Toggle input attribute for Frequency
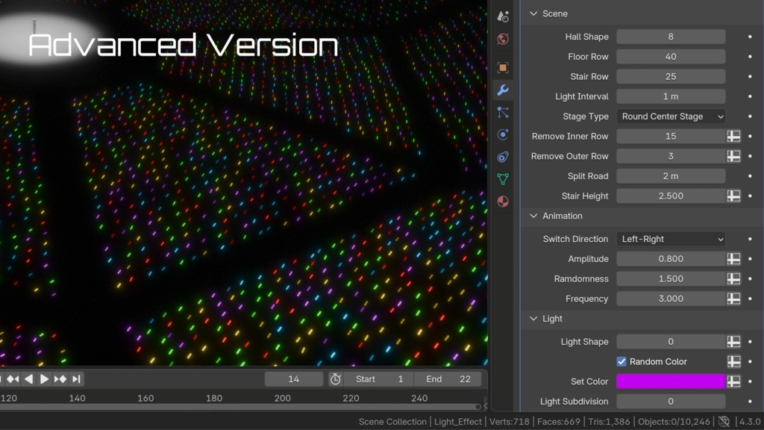The width and height of the screenshot is (764, 430). point(734,299)
